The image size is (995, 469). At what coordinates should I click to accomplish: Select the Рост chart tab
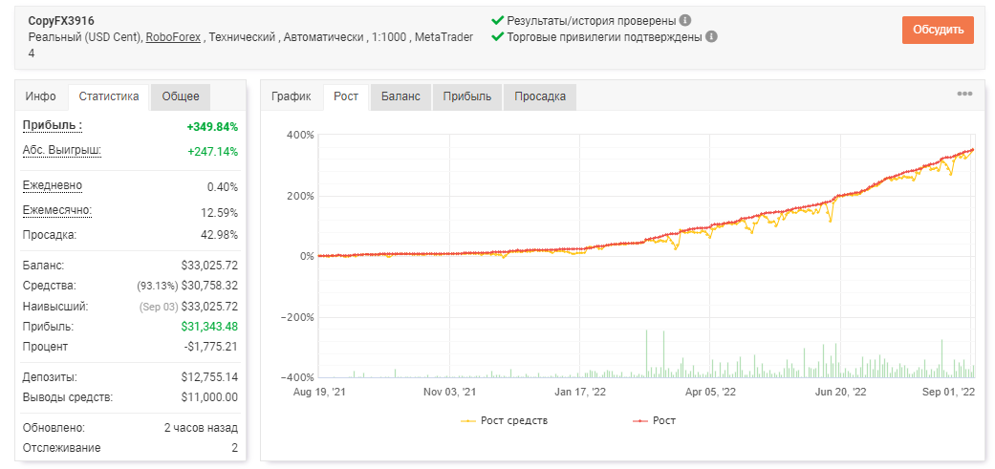(x=346, y=97)
